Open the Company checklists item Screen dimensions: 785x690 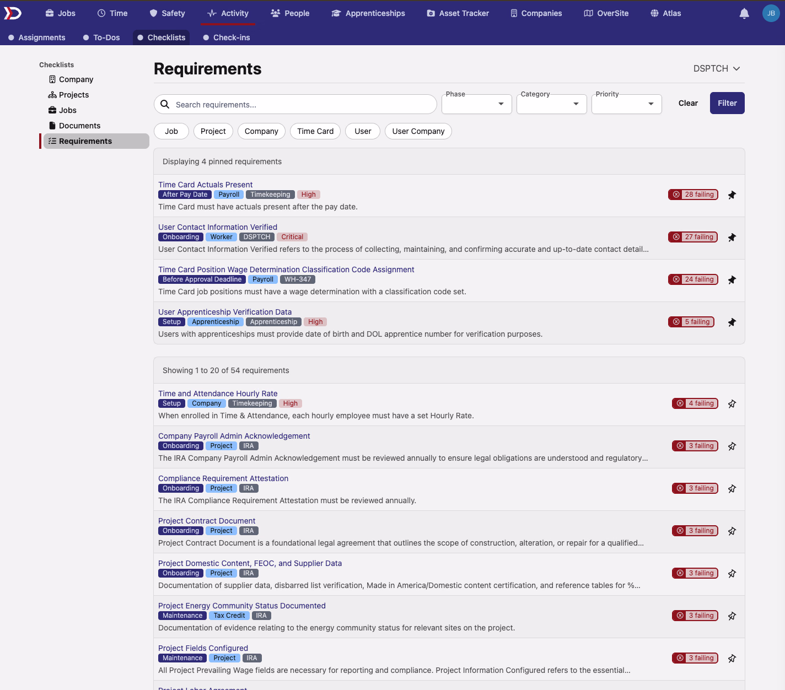tap(71, 79)
